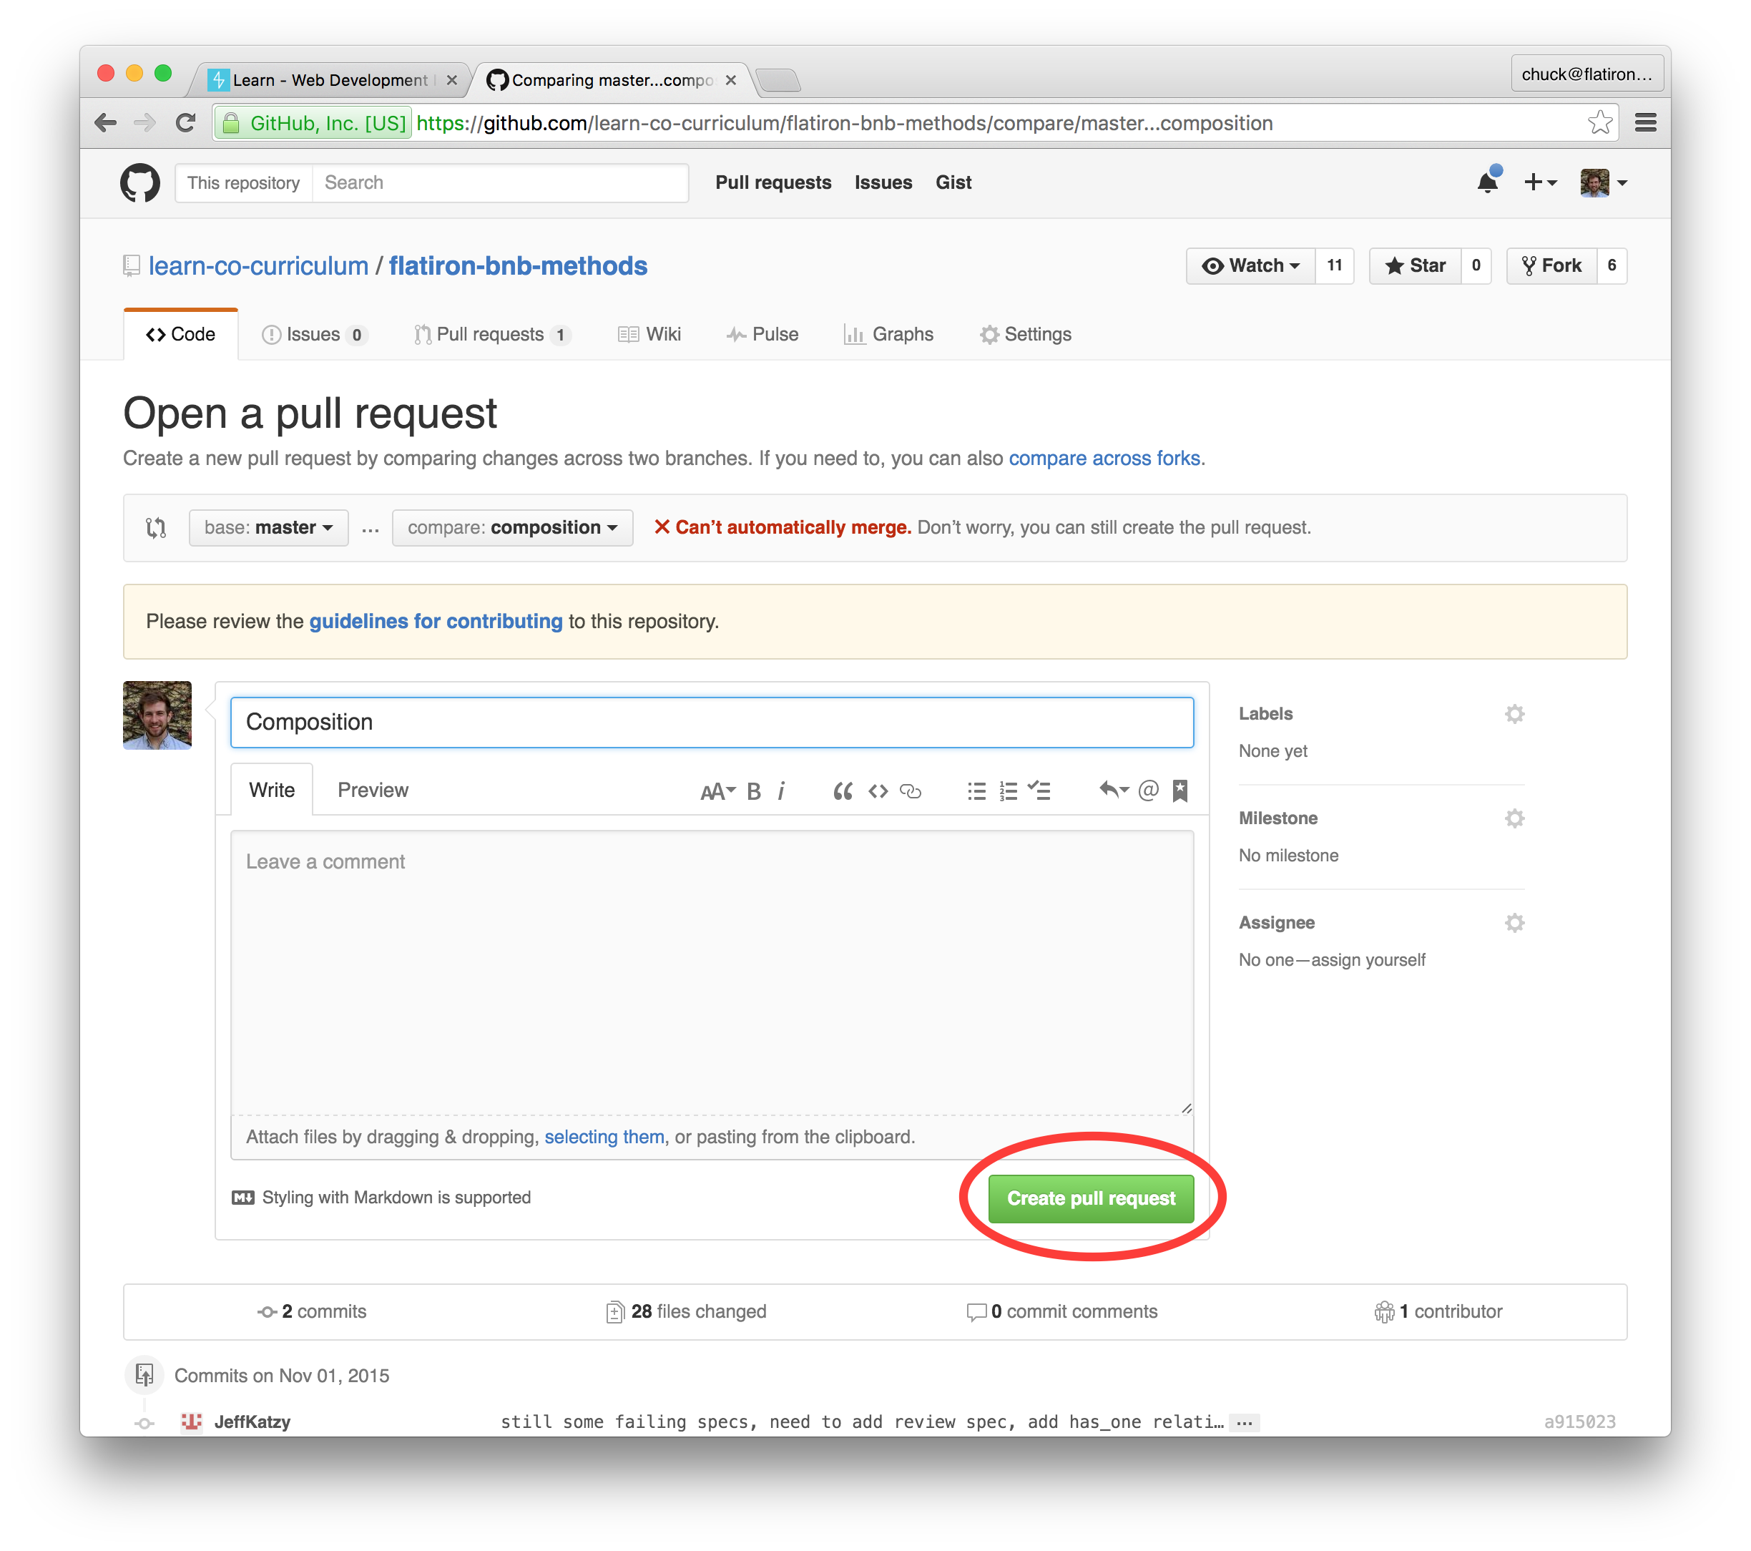Image resolution: width=1751 pixels, height=1551 pixels.
Task: Click the saved reply bookmark icon
Action: (1179, 791)
